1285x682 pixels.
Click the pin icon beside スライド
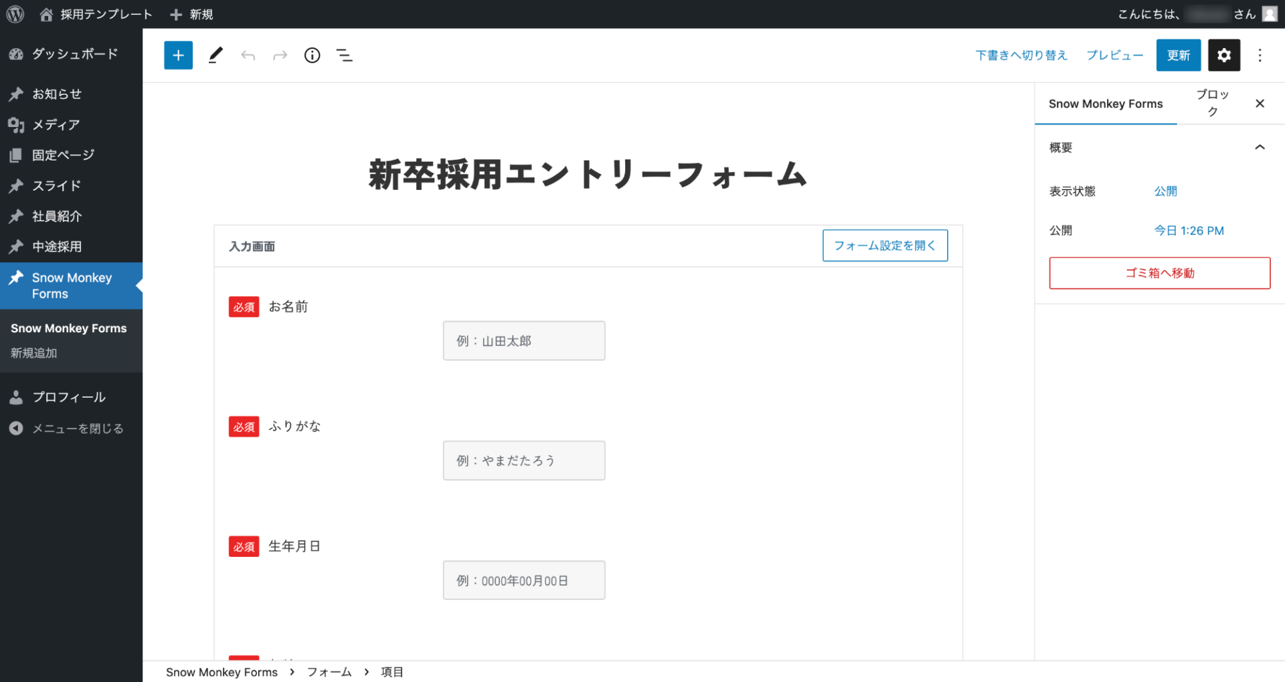(x=16, y=186)
